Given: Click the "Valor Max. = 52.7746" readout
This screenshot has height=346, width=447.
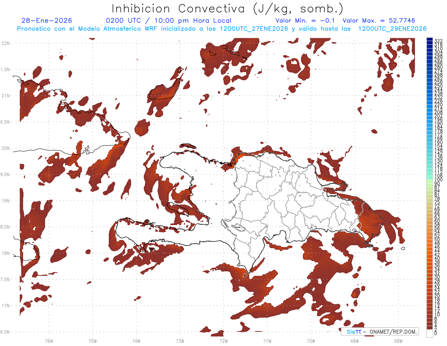Looking at the screenshot, I should 379,21.
